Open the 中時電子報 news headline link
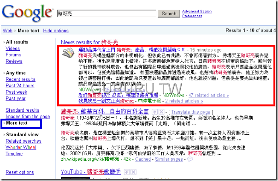Screen dimensions: 278x181 click(x=106, y=101)
